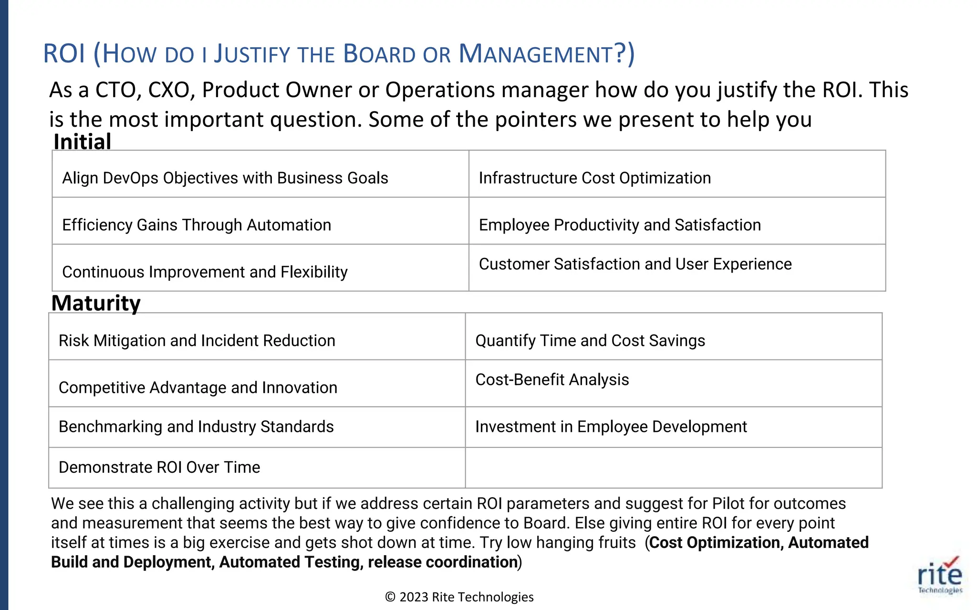
Task: Click the Initial section heading
Action: (x=83, y=142)
